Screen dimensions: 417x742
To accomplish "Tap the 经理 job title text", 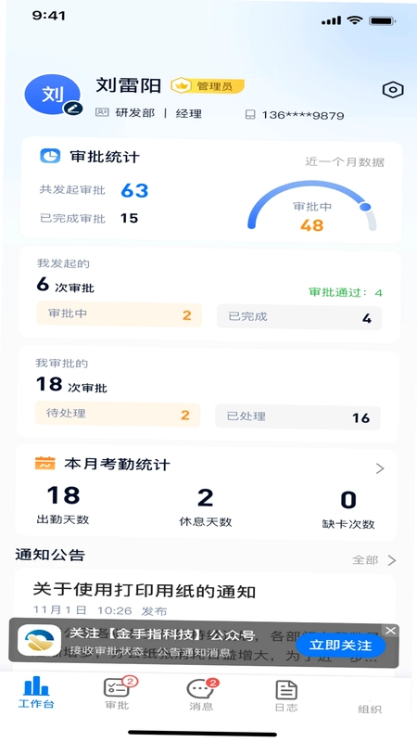I will (x=189, y=113).
